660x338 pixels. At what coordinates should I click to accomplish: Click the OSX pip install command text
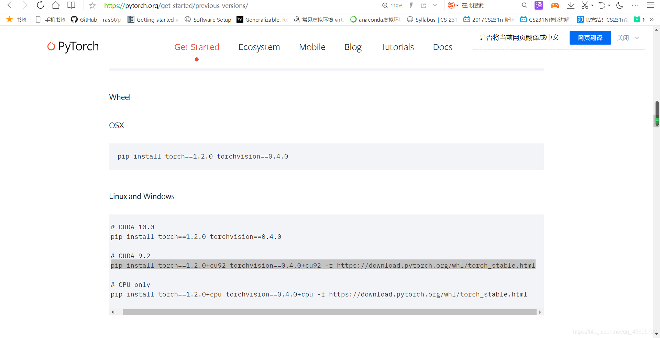pos(203,156)
